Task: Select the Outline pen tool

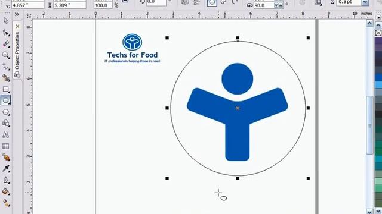Action: [6, 180]
